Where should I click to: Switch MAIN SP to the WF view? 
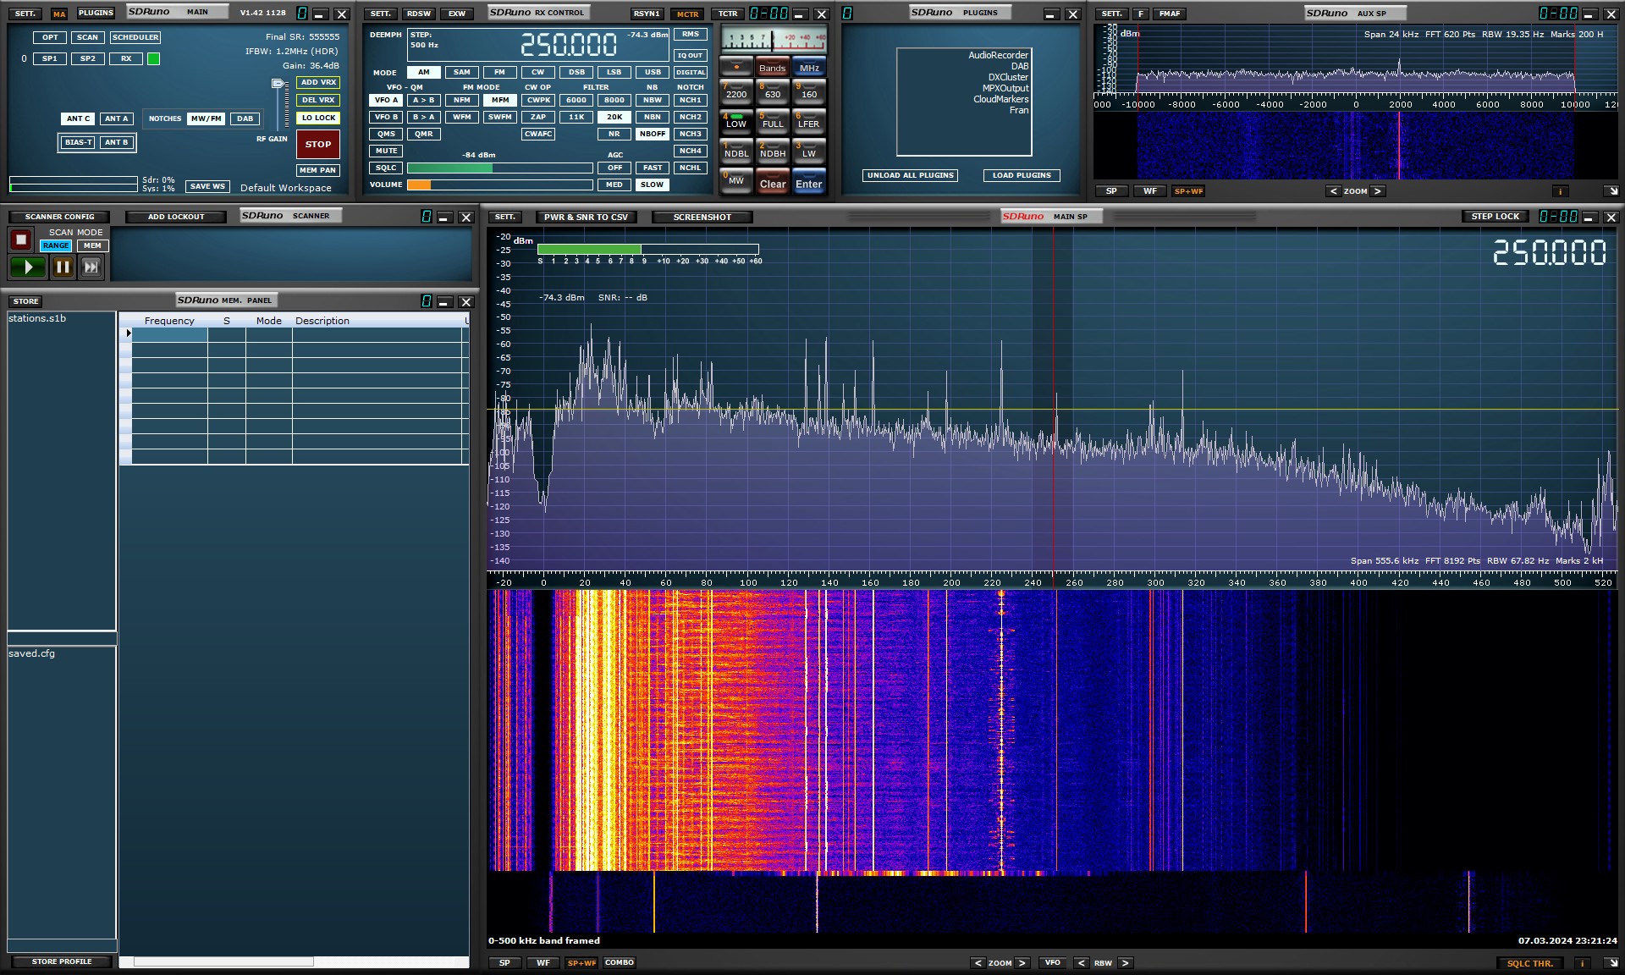click(x=543, y=963)
